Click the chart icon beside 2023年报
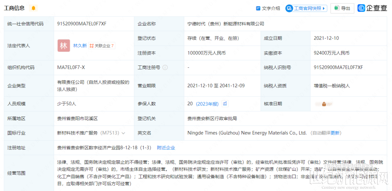 pos(225,104)
